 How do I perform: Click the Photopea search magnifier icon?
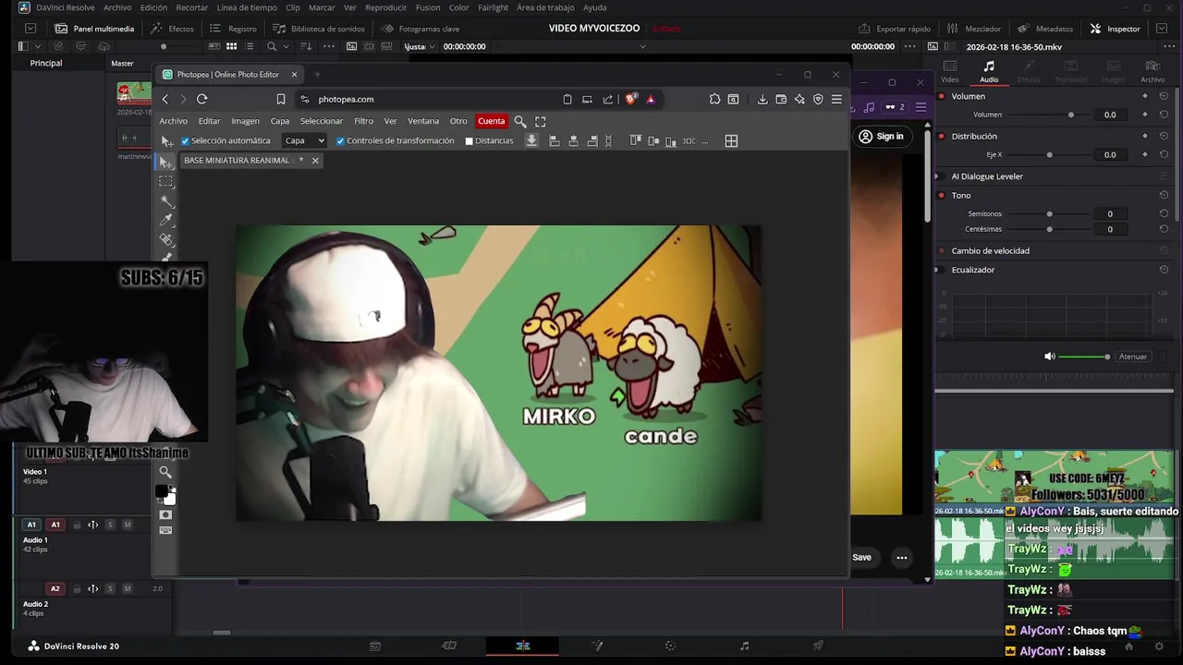click(x=520, y=121)
